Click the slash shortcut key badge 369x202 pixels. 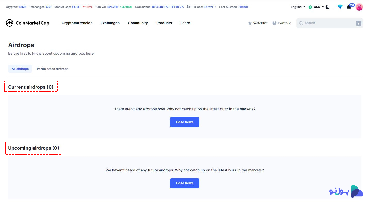358,23
